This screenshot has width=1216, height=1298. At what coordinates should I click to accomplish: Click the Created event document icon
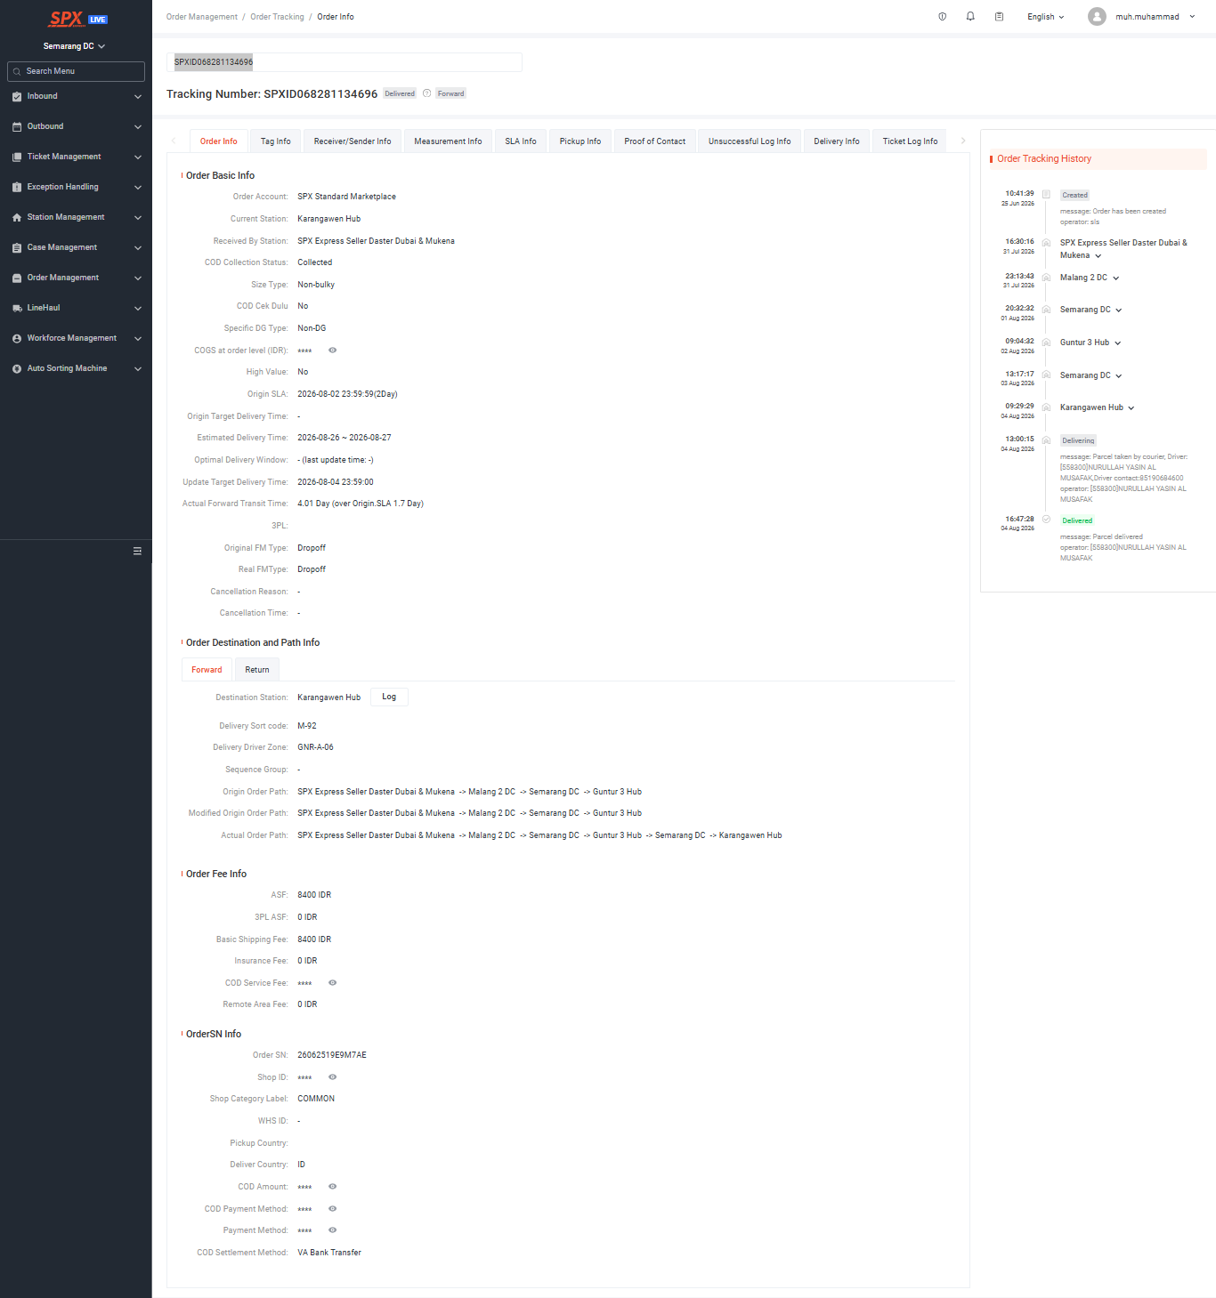(1046, 194)
